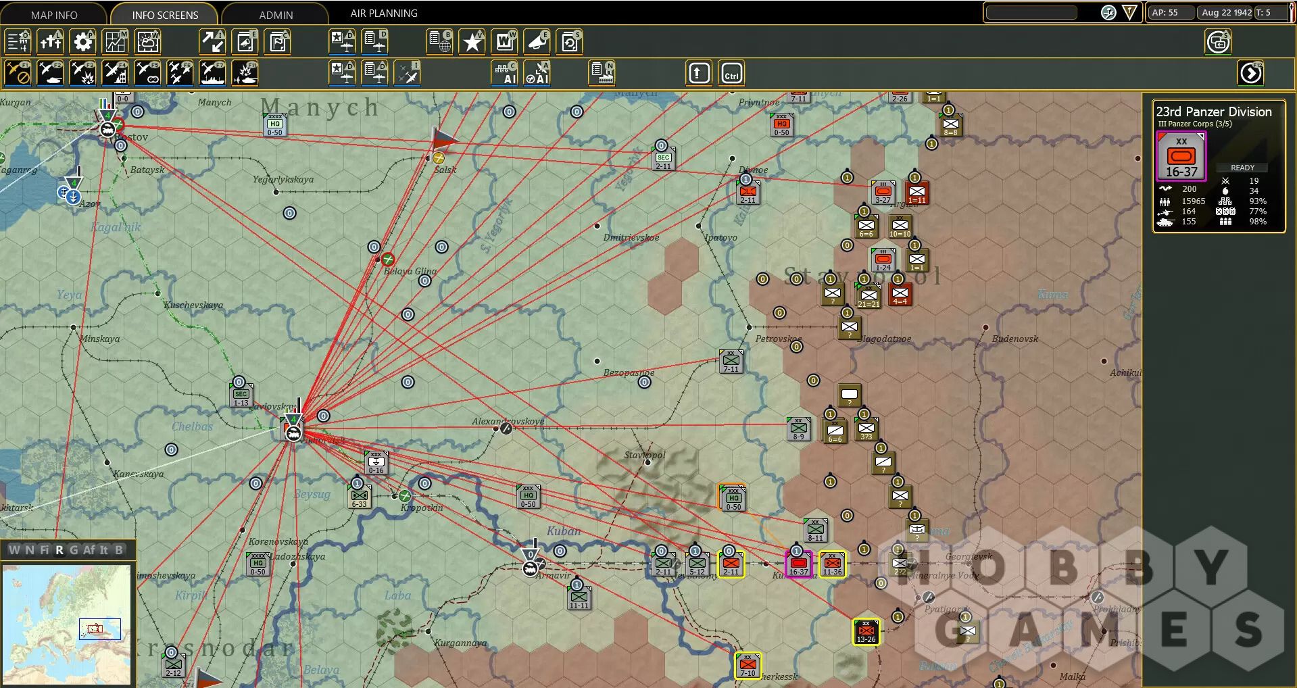Screen dimensions: 1297x688
Task: Select the F3 ground attack explosion mode
Action: (x=83, y=73)
